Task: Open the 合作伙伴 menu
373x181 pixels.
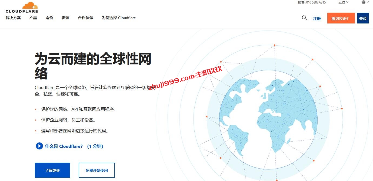Action: (x=85, y=18)
